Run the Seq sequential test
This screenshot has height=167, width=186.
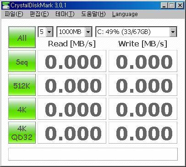click(x=22, y=61)
